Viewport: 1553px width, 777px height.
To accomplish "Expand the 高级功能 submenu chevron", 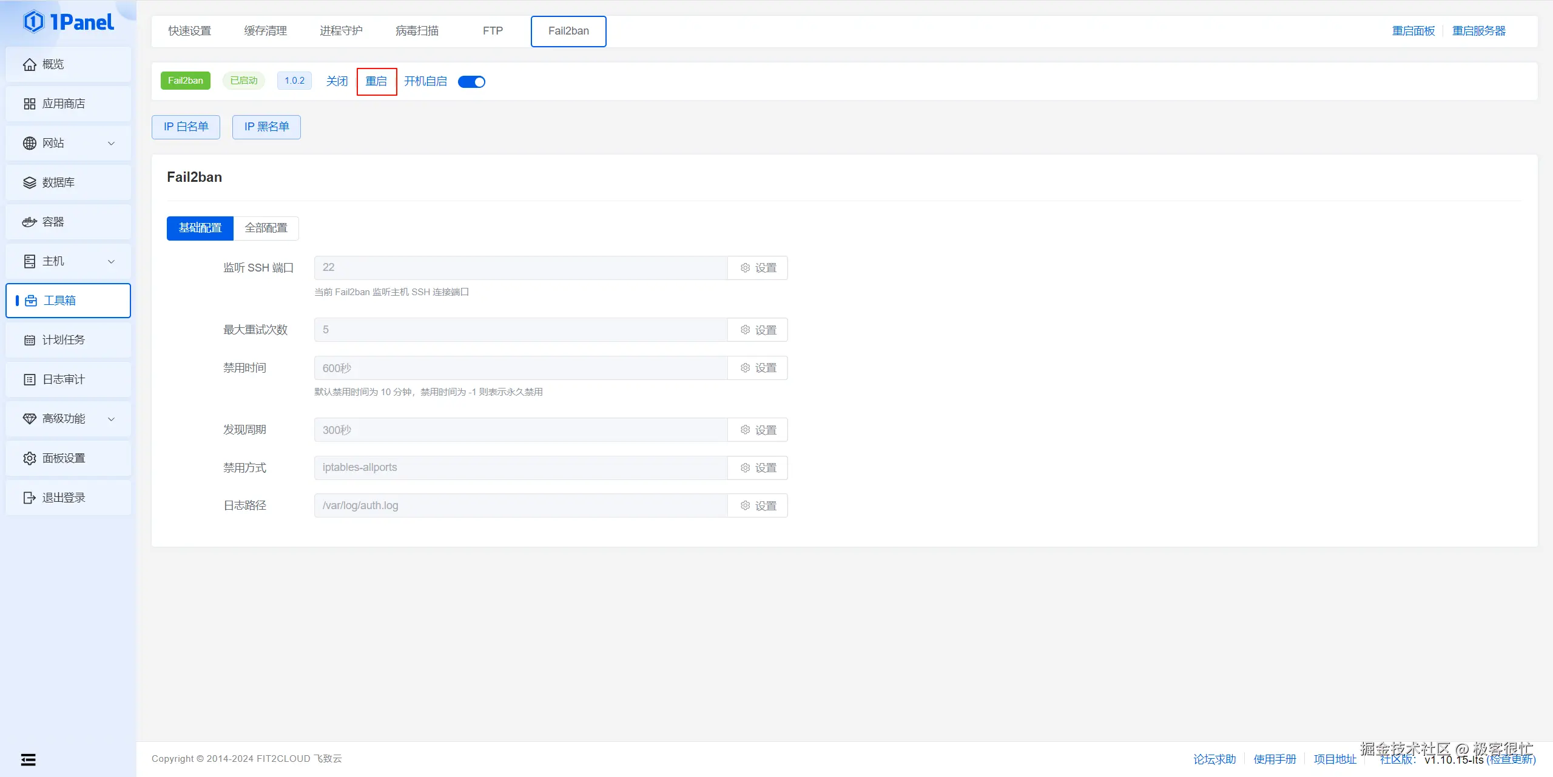I will tap(111, 419).
